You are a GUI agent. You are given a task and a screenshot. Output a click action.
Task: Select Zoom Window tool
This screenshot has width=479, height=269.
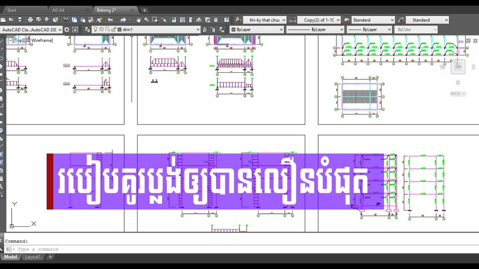click(155, 20)
